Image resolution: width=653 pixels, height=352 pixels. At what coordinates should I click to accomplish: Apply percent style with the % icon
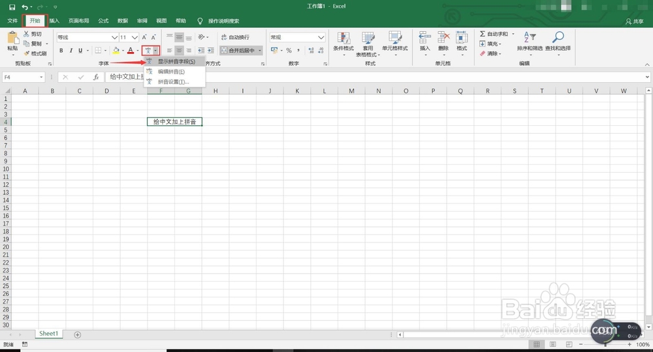click(289, 50)
